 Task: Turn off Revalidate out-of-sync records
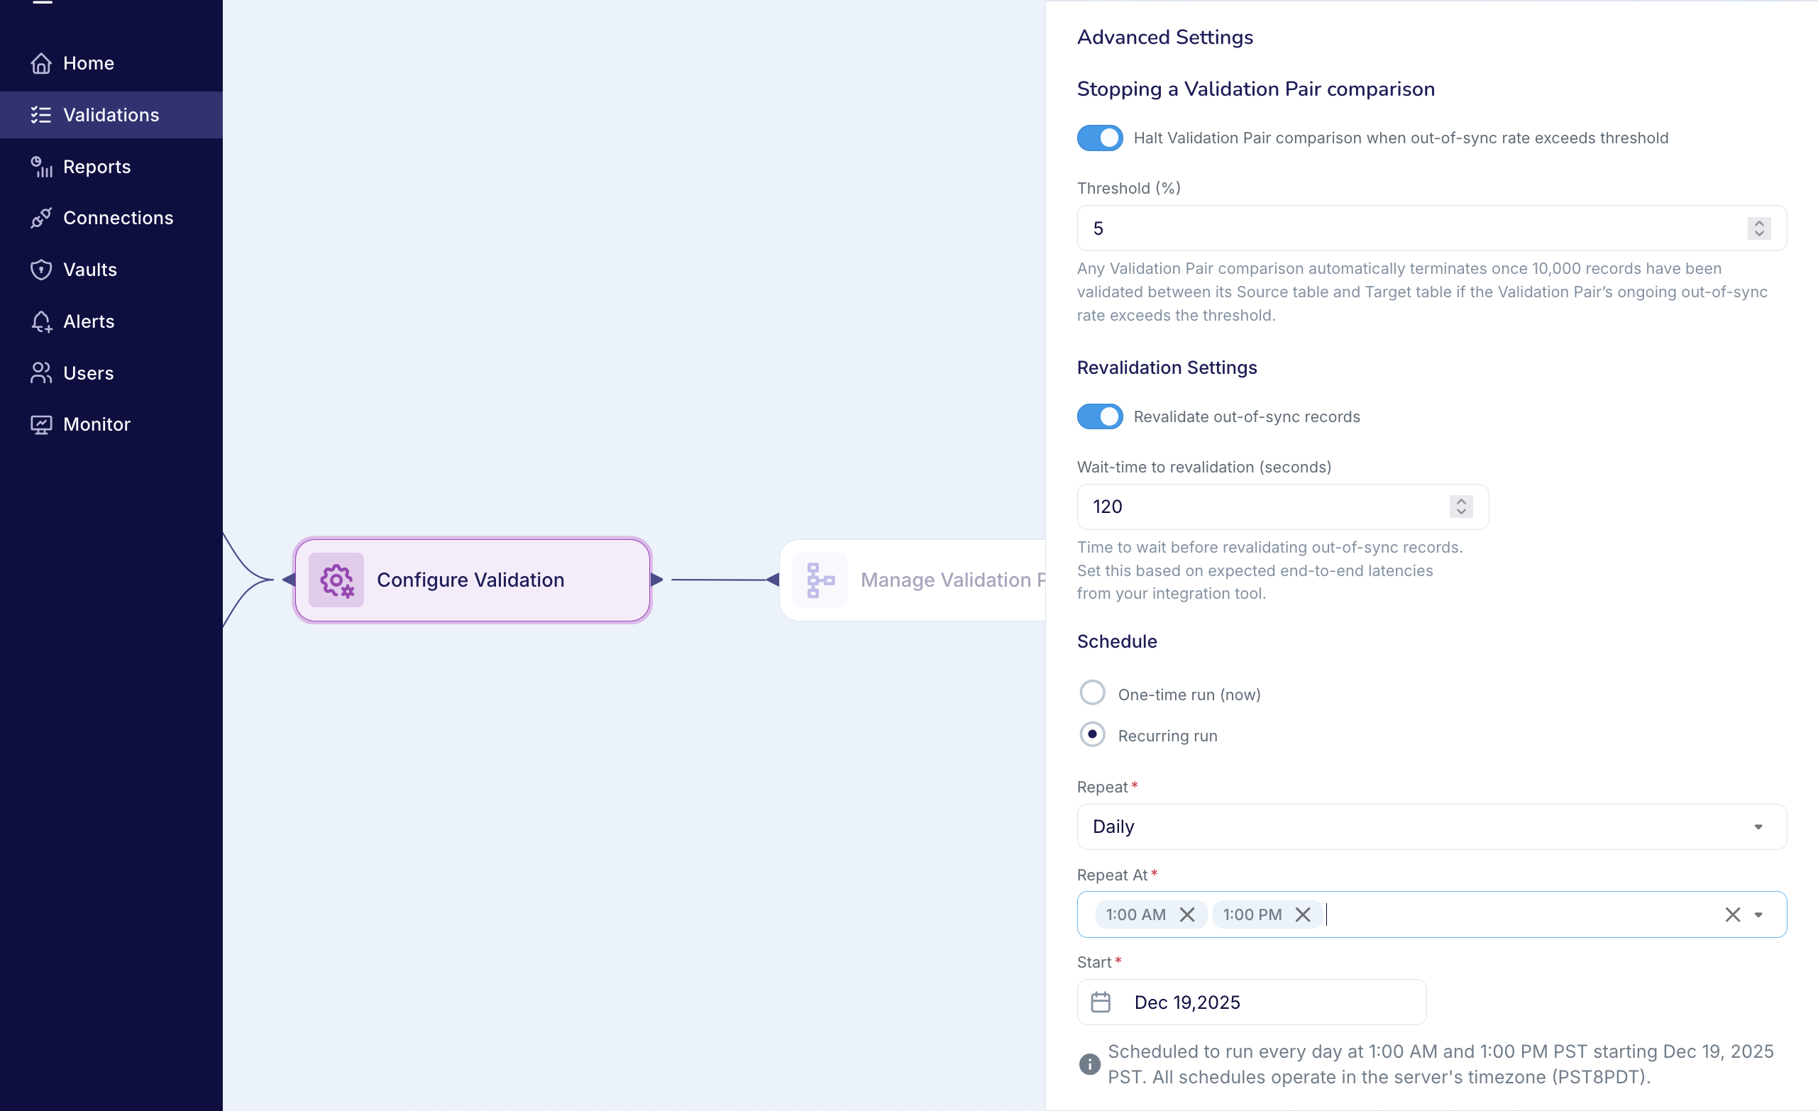tap(1099, 417)
